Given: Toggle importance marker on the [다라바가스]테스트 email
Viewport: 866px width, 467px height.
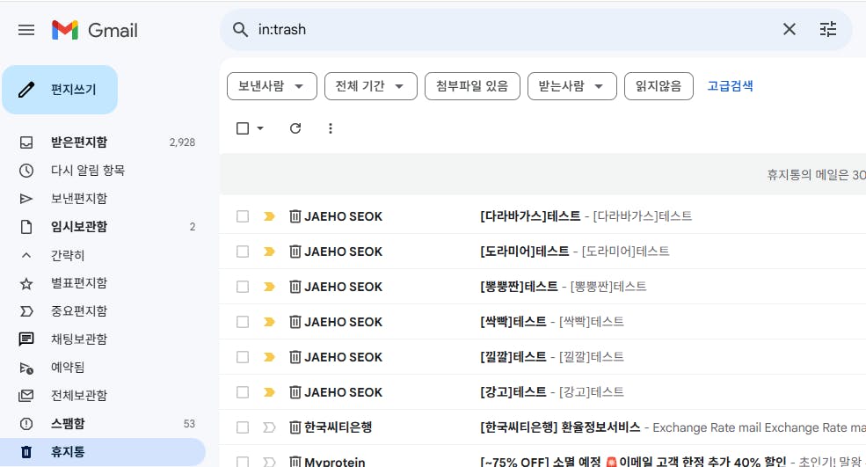Looking at the screenshot, I should [x=269, y=216].
